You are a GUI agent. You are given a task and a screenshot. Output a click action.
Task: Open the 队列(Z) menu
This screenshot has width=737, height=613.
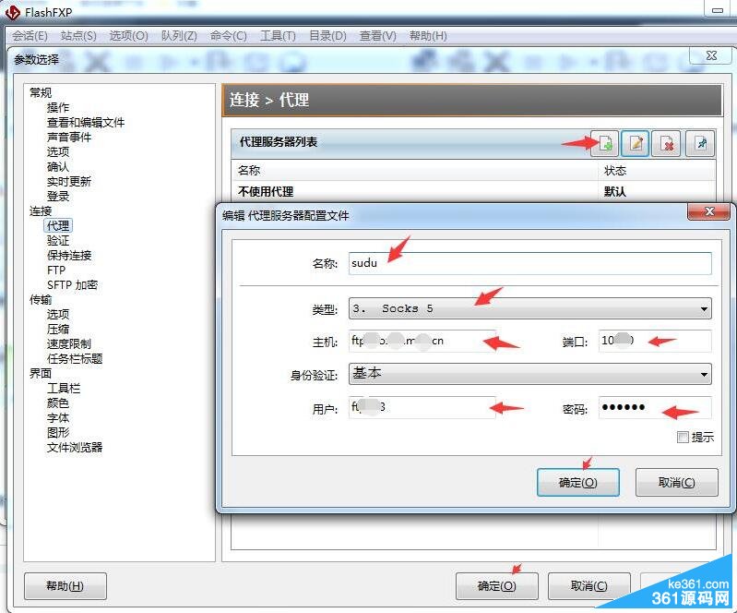pos(179,36)
